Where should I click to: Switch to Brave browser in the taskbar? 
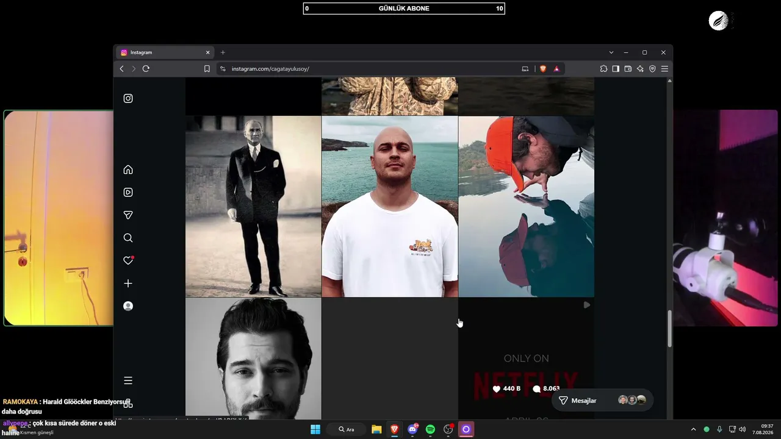[395, 429]
